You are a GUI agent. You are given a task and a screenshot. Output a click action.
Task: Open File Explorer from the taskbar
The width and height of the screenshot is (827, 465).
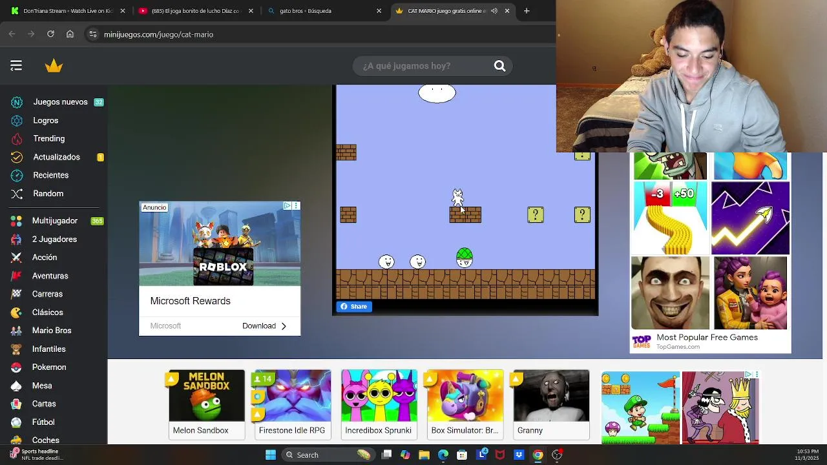pyautogui.click(x=424, y=455)
